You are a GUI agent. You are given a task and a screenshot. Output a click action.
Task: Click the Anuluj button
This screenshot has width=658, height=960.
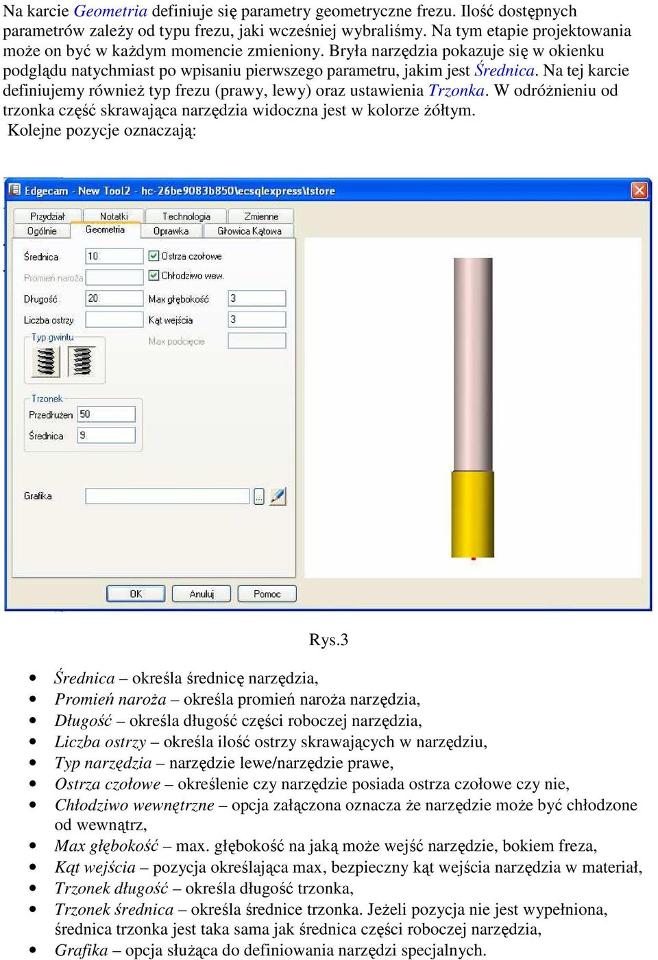point(202,594)
